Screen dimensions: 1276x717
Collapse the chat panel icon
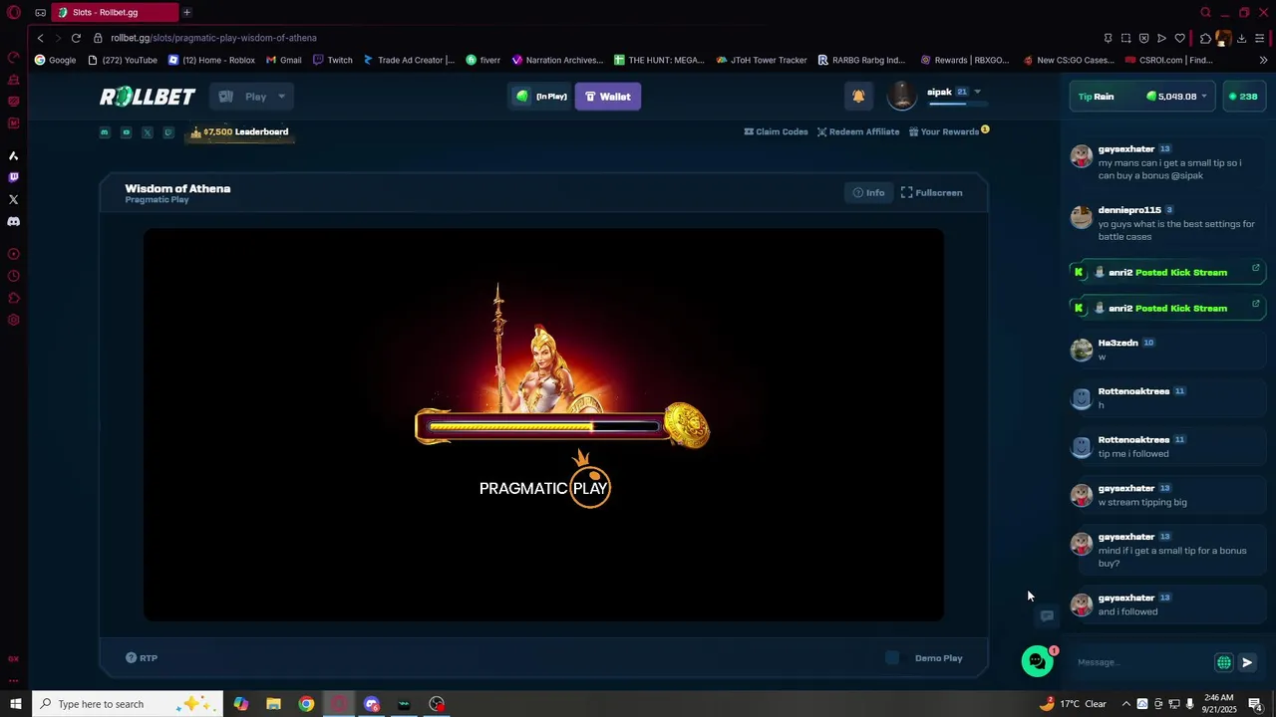click(x=1047, y=616)
